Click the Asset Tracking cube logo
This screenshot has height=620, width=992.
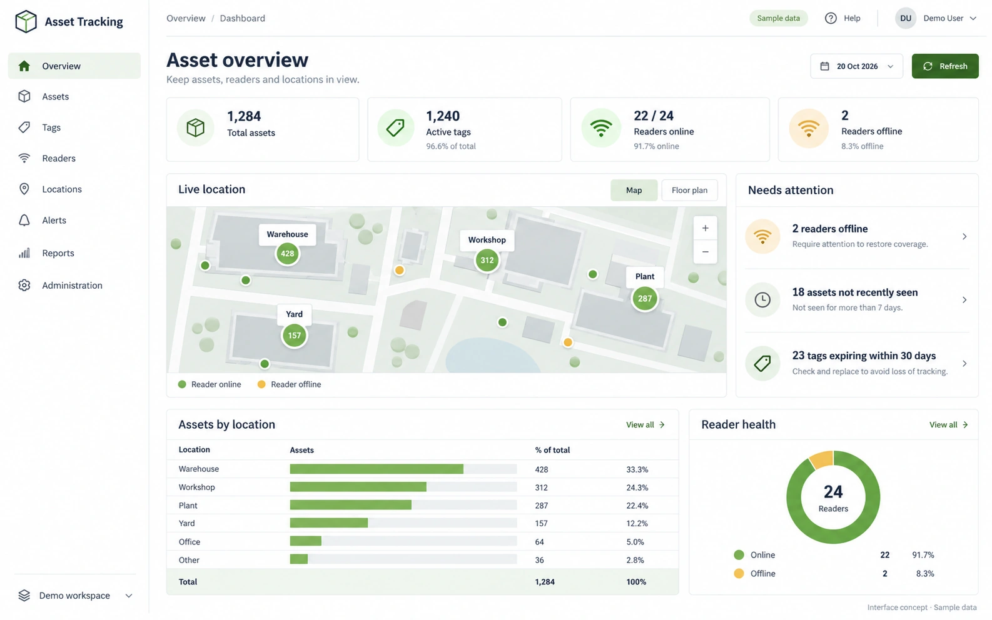tap(26, 21)
